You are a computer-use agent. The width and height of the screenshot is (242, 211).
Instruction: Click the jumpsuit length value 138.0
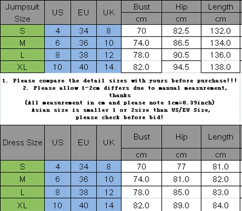tap(221, 67)
